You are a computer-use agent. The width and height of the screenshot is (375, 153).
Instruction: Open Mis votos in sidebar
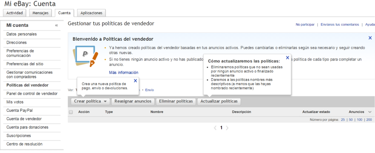(15, 102)
